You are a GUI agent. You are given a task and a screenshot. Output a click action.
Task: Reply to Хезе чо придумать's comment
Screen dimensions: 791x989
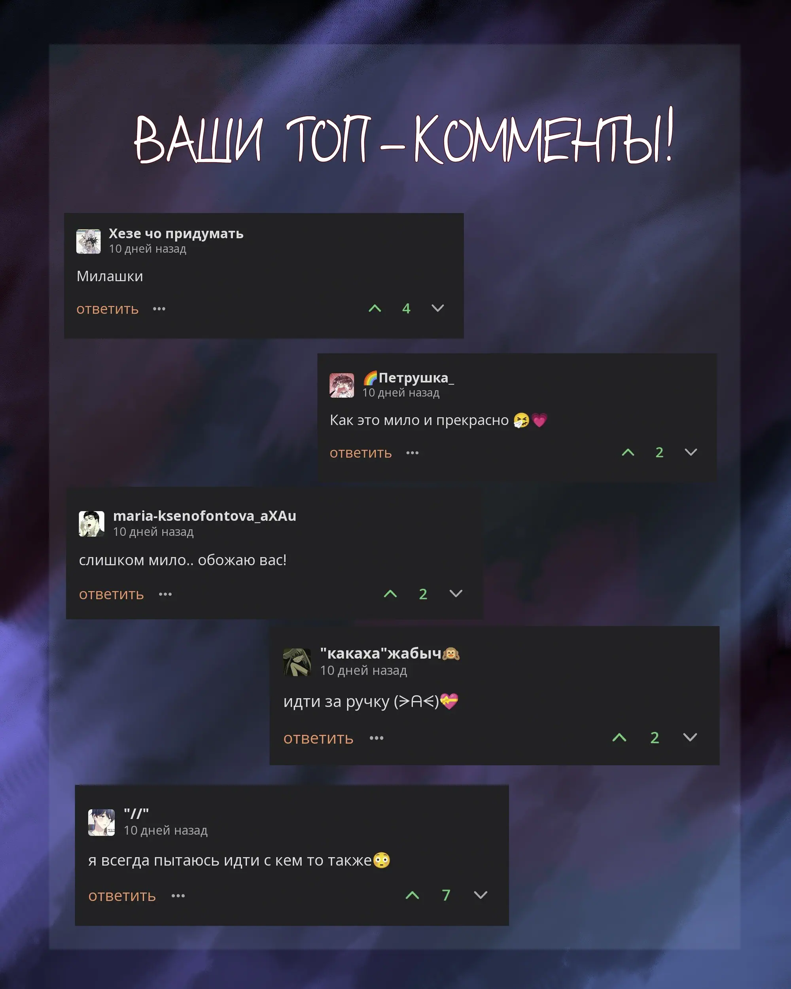coord(107,309)
